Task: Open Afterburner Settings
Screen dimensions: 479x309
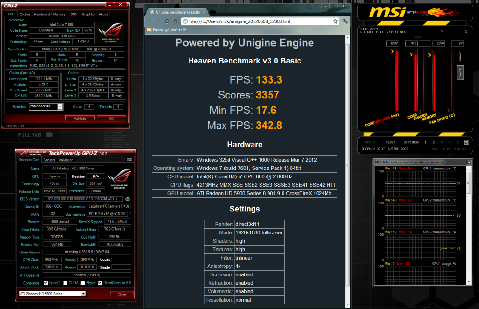Action: click(x=411, y=142)
